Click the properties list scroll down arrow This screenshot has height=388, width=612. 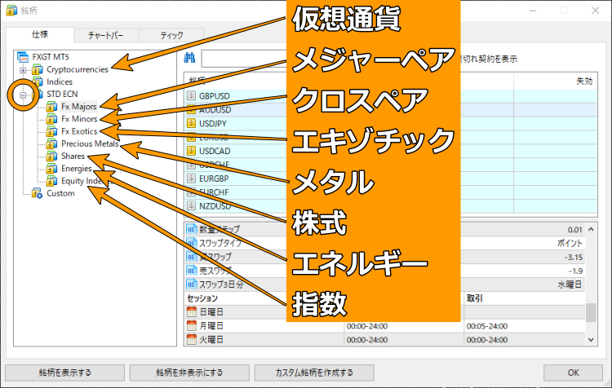click(x=591, y=338)
